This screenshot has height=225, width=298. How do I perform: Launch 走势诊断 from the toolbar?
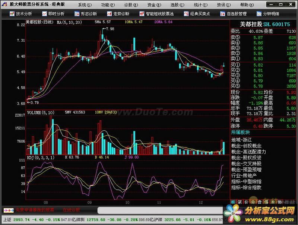pos(118,14)
